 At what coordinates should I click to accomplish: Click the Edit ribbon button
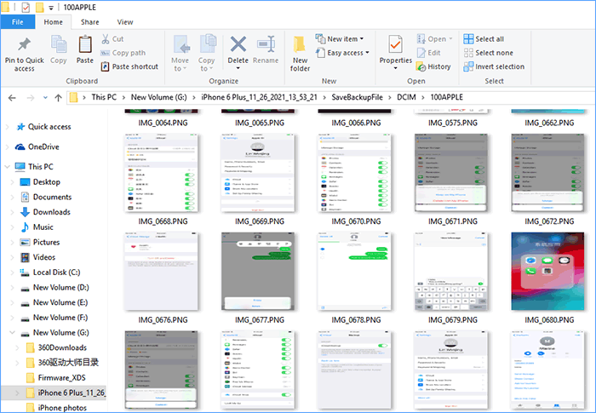point(429,53)
